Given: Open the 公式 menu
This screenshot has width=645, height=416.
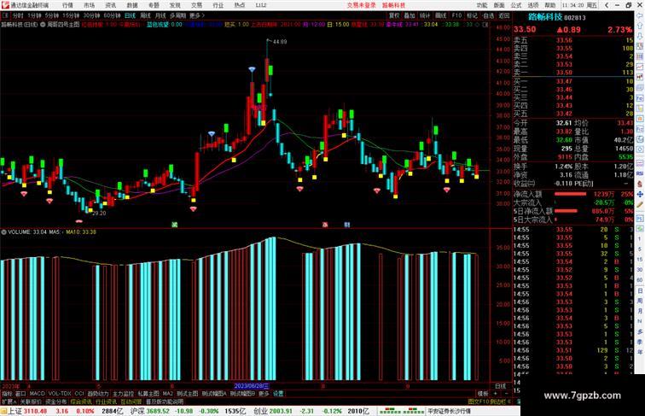Looking at the screenshot, I should click(516, 5).
